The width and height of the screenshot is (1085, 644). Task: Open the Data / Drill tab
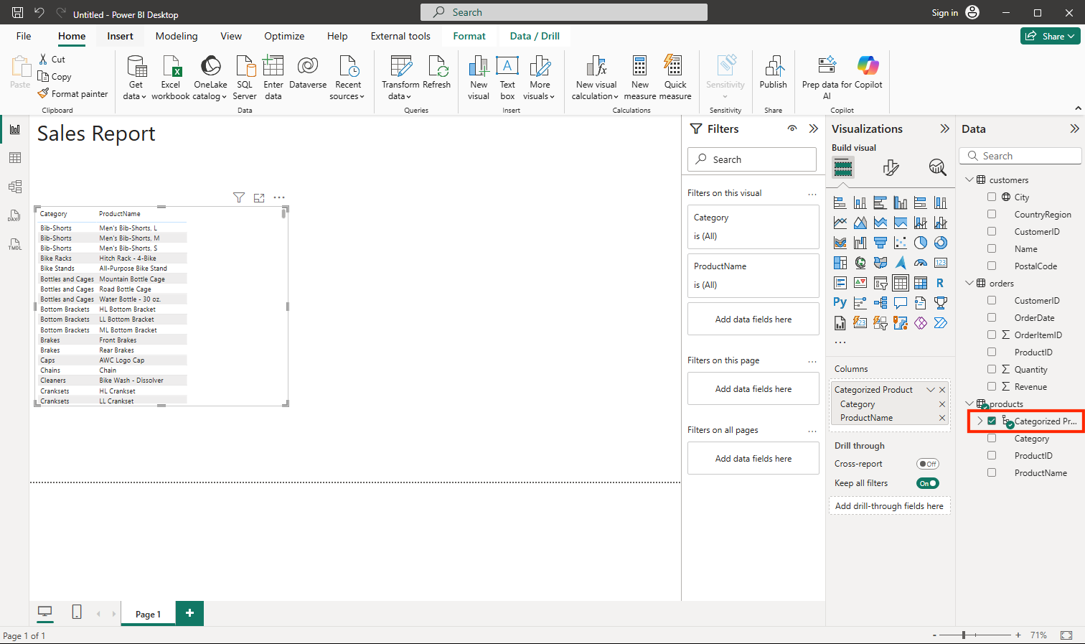(535, 36)
